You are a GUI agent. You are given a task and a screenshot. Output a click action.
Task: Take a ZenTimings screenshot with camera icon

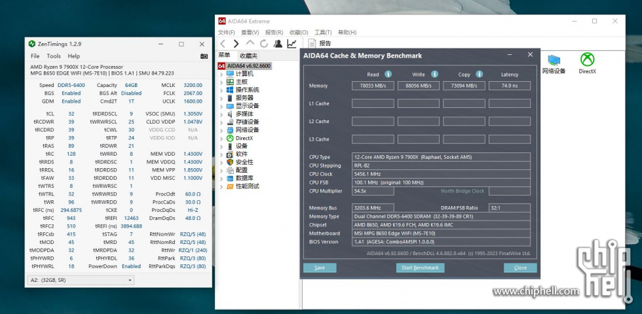coord(204,56)
